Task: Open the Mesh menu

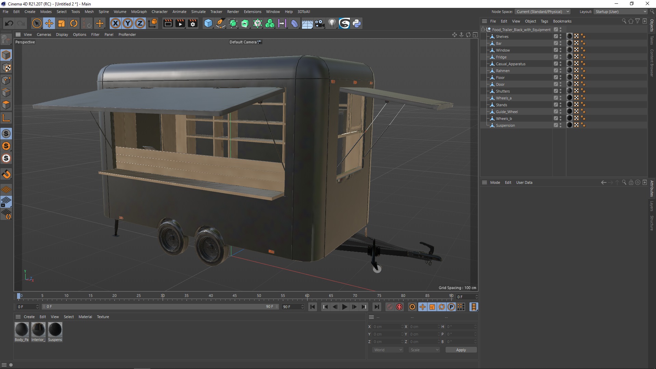Action: [89, 12]
